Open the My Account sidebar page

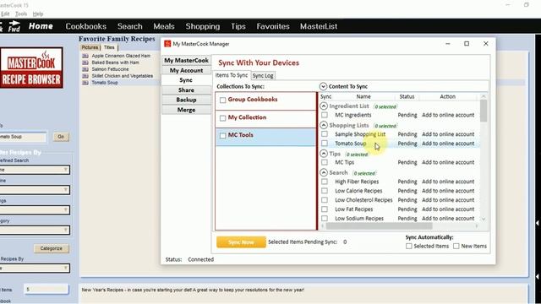(186, 70)
